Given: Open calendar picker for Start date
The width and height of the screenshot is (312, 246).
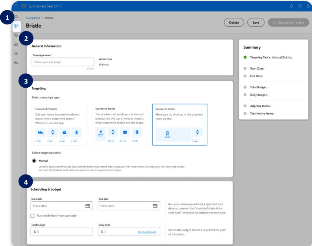Looking at the screenshot, I should pos(88,206).
